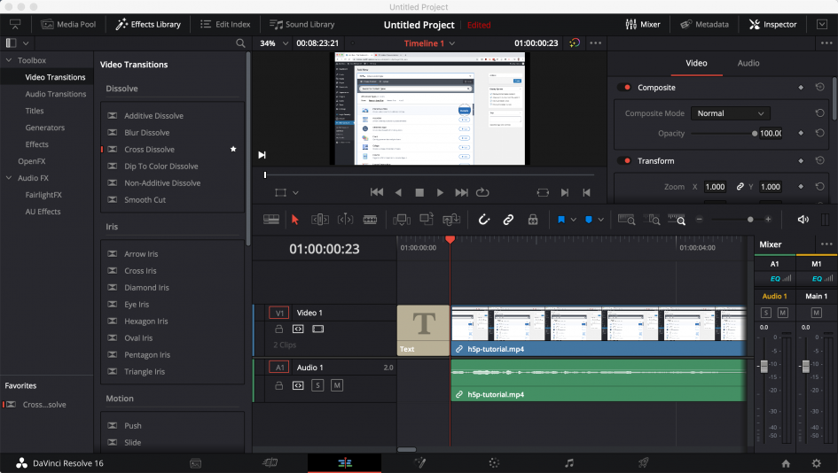Select the Text title clip thumbnail

[x=423, y=330]
